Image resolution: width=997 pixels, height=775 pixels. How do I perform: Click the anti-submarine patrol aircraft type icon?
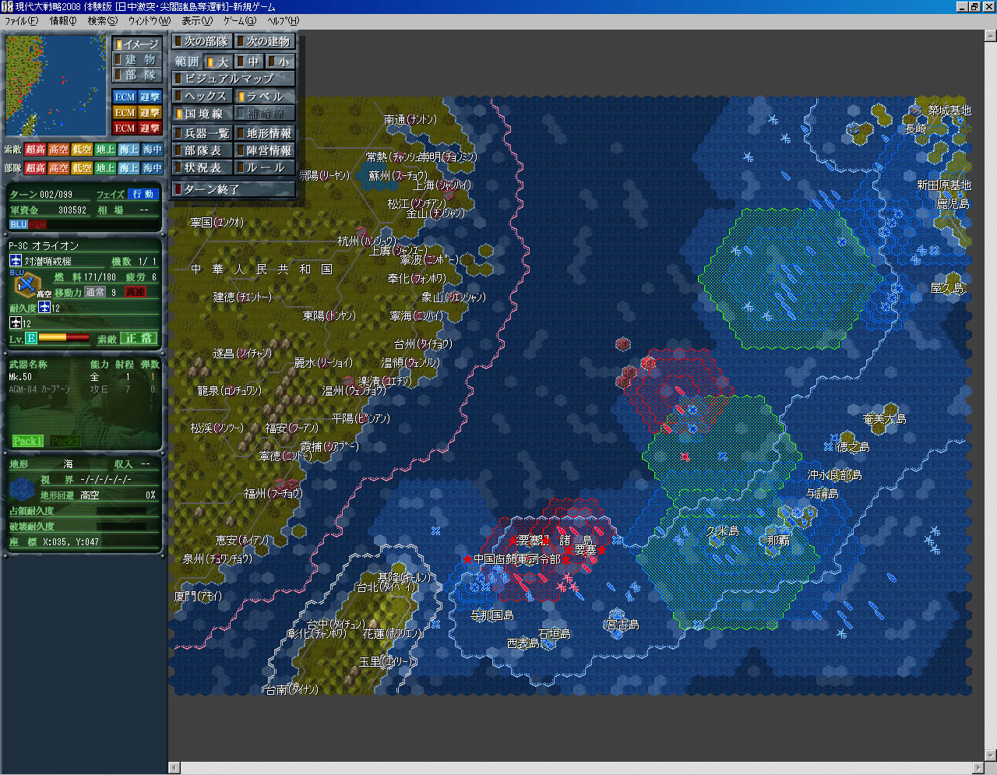pos(16,261)
